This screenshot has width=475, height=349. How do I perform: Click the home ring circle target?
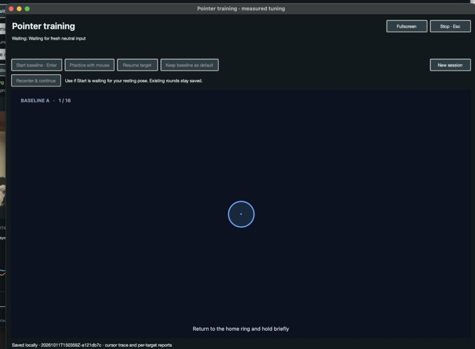(x=241, y=214)
